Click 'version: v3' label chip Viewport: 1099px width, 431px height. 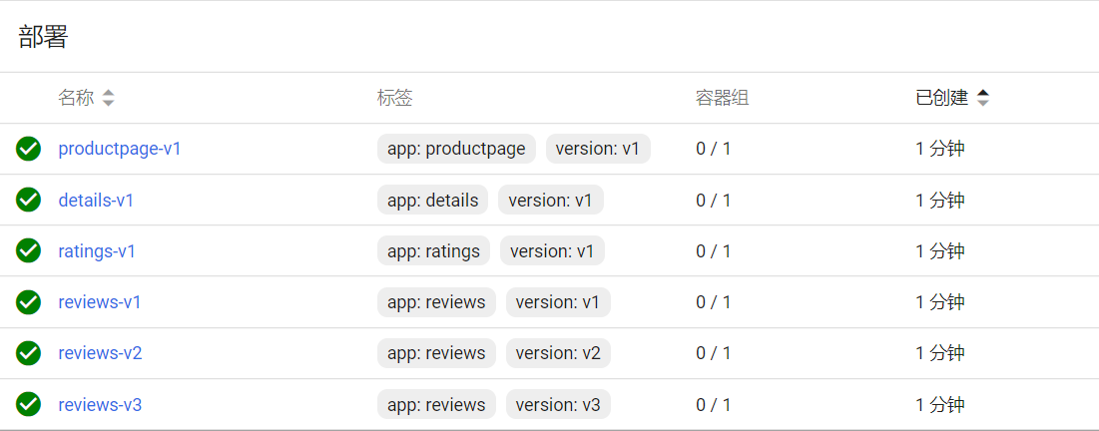(x=558, y=404)
